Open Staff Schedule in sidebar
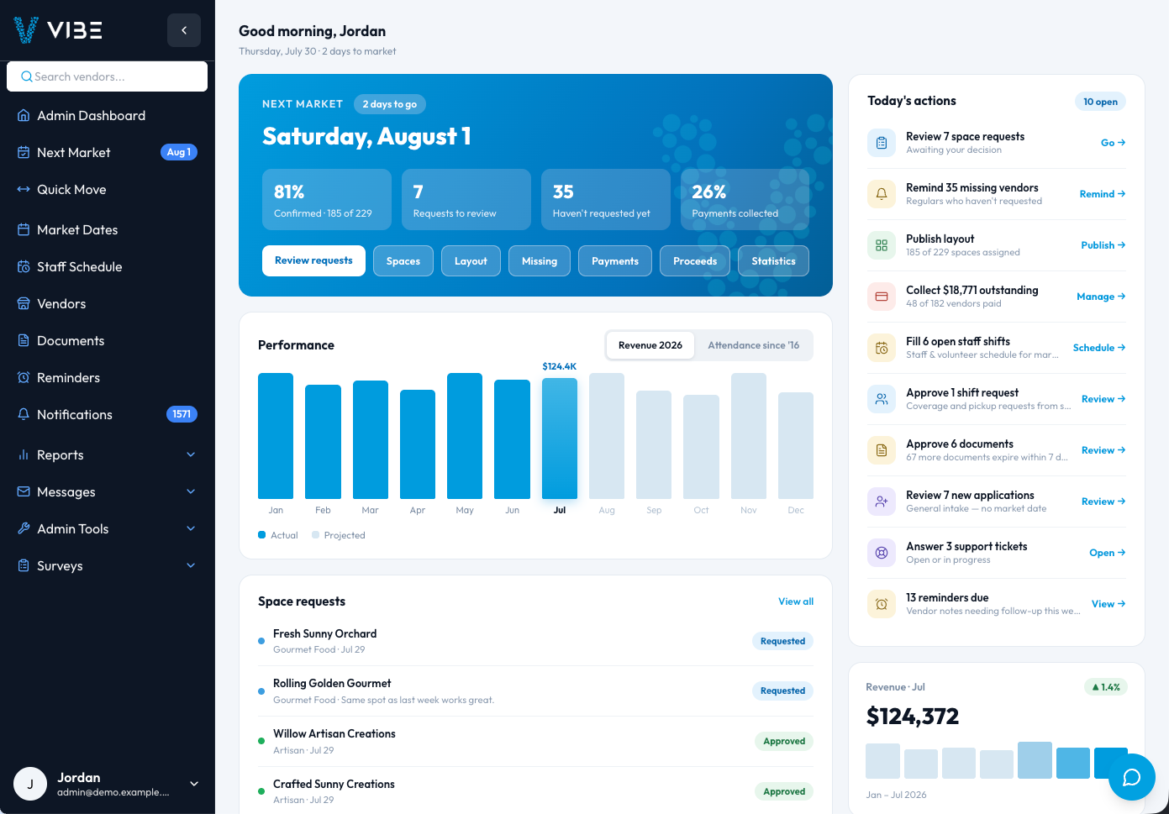The height and width of the screenshot is (814, 1169). tap(108, 267)
